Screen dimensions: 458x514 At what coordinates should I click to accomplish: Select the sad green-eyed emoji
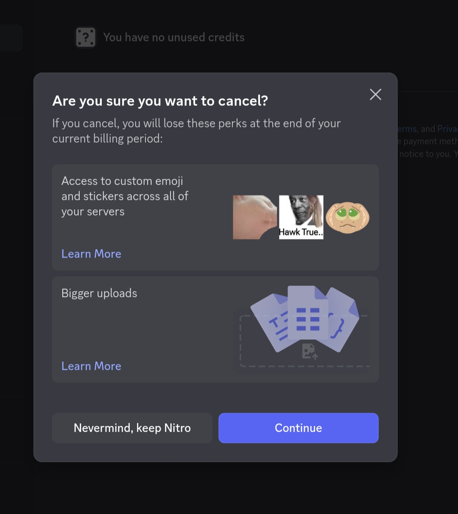click(x=347, y=217)
